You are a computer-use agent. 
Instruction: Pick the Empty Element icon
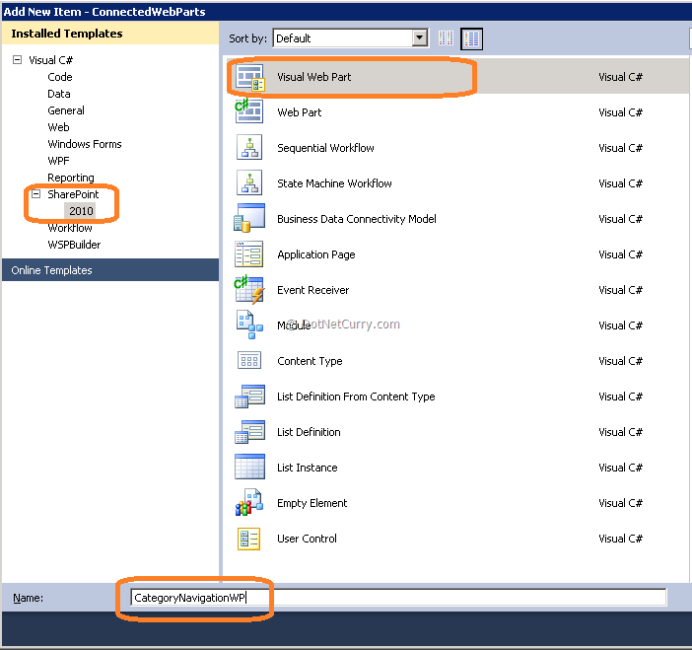pos(249,502)
